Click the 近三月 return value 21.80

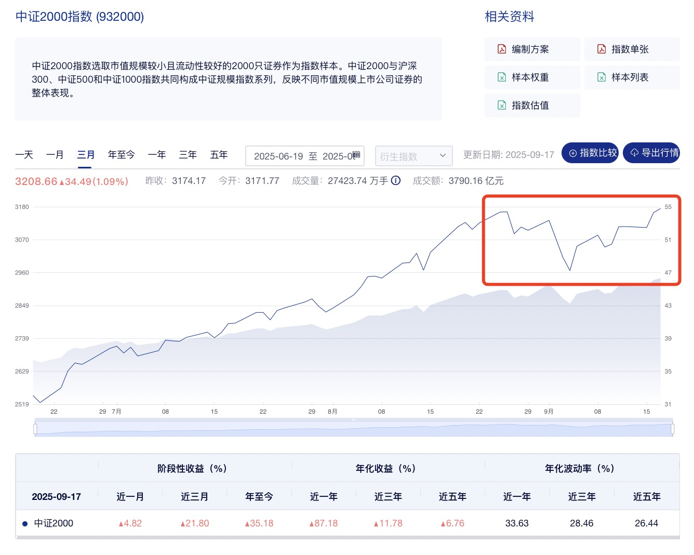point(195,523)
